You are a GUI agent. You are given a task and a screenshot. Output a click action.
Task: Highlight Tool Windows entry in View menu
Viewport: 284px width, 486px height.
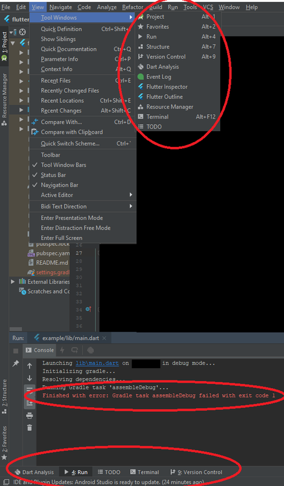coord(83,18)
